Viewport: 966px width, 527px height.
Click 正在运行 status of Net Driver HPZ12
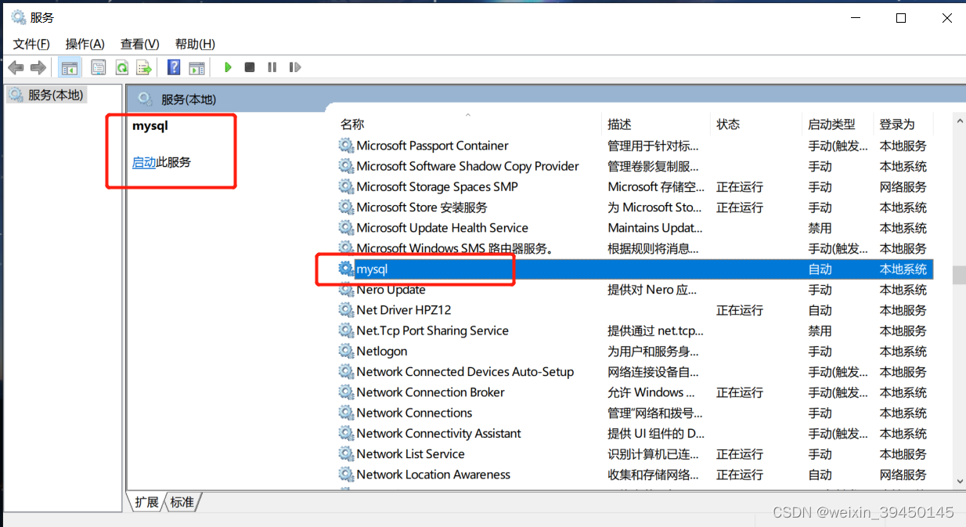coord(739,310)
